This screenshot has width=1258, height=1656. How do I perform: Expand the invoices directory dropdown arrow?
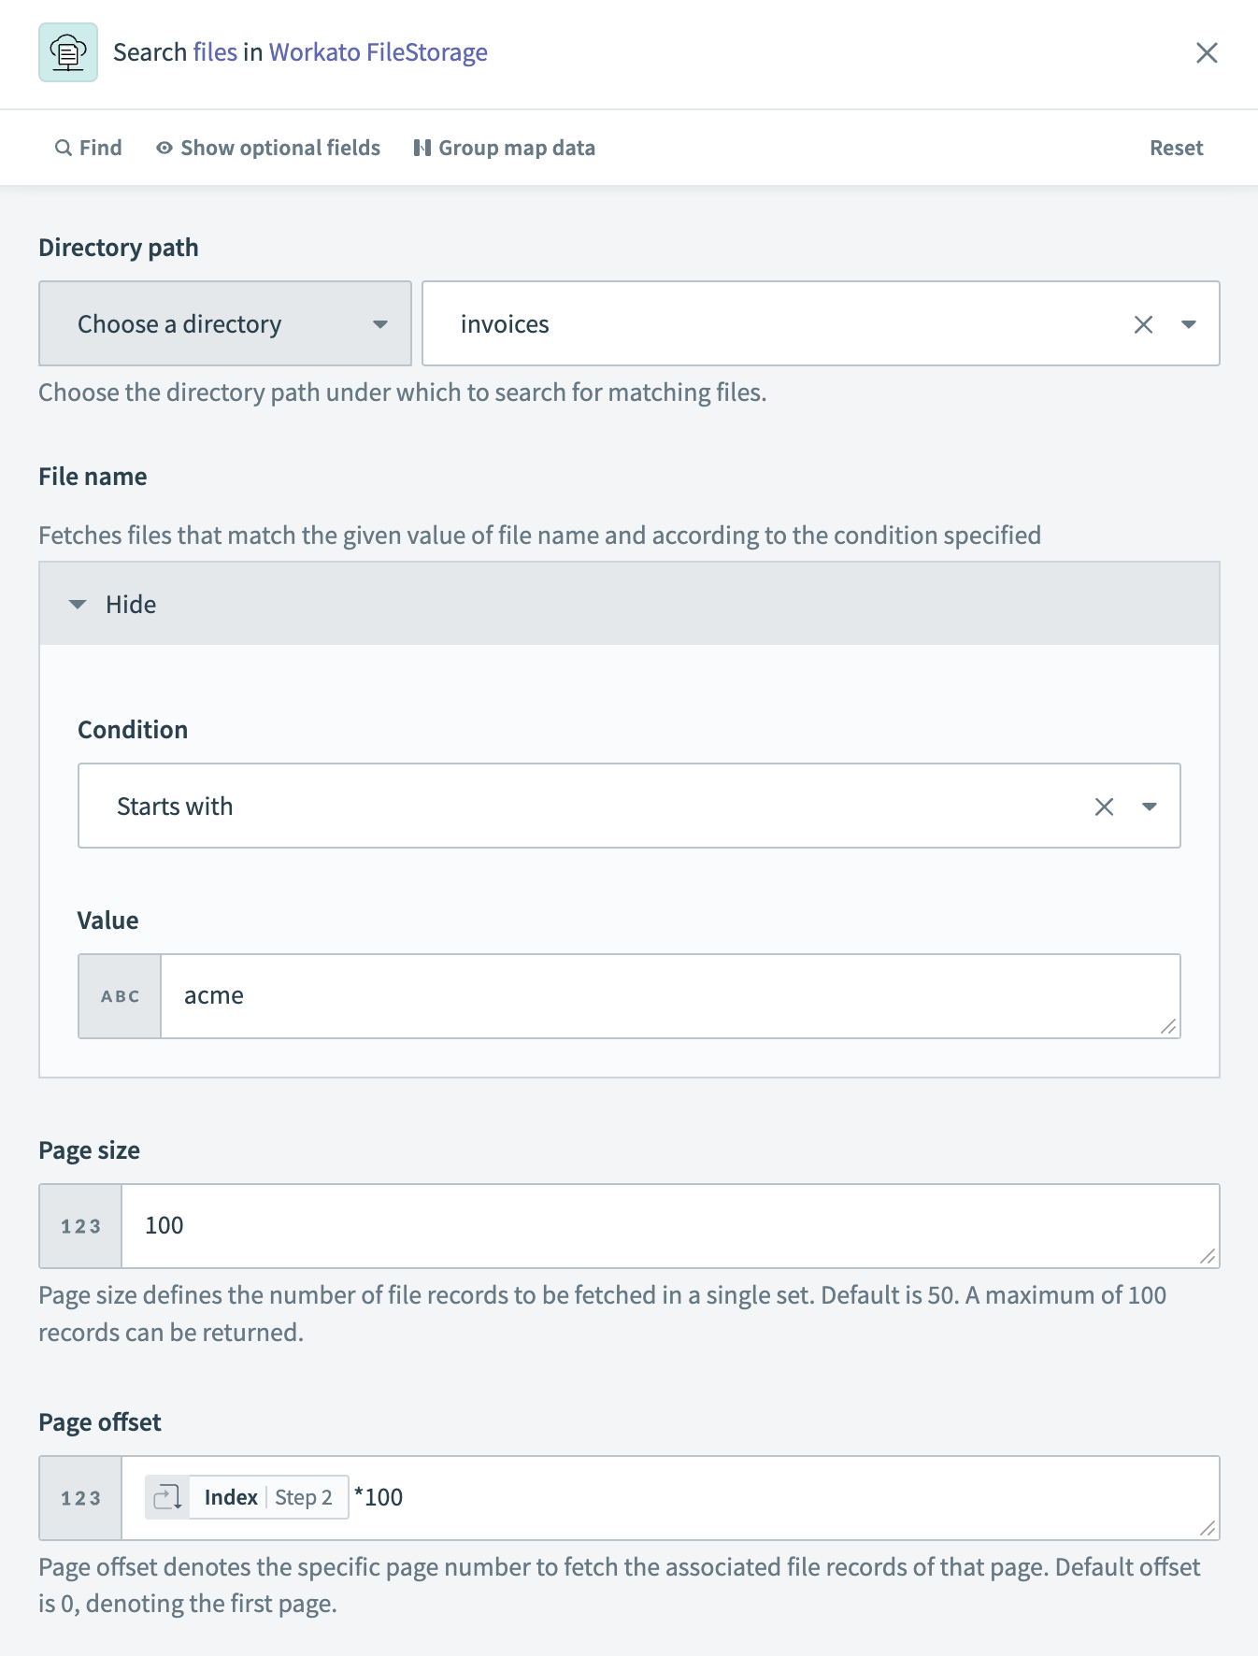1189,324
